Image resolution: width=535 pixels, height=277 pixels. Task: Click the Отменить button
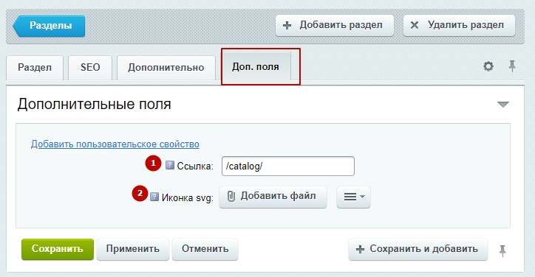coord(205,249)
